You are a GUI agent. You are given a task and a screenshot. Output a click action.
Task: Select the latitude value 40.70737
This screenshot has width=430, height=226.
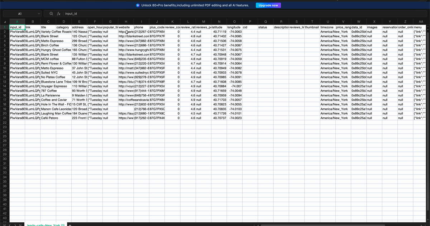pos(219,118)
